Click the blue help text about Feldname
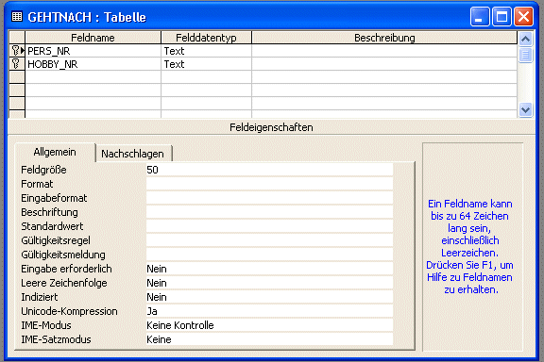The image size is (544, 362). coord(469,246)
